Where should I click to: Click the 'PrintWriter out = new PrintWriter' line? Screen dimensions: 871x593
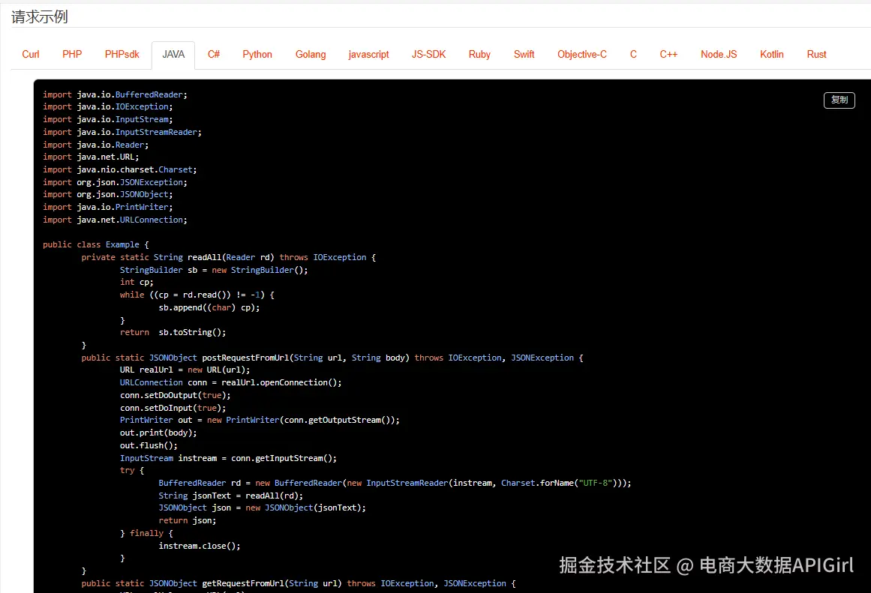[x=260, y=420]
